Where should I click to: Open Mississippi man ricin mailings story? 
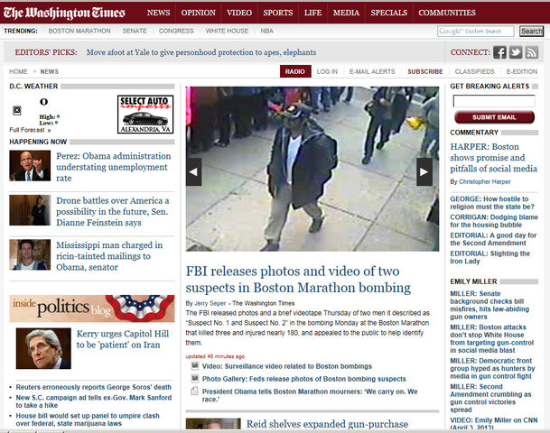[109, 256]
